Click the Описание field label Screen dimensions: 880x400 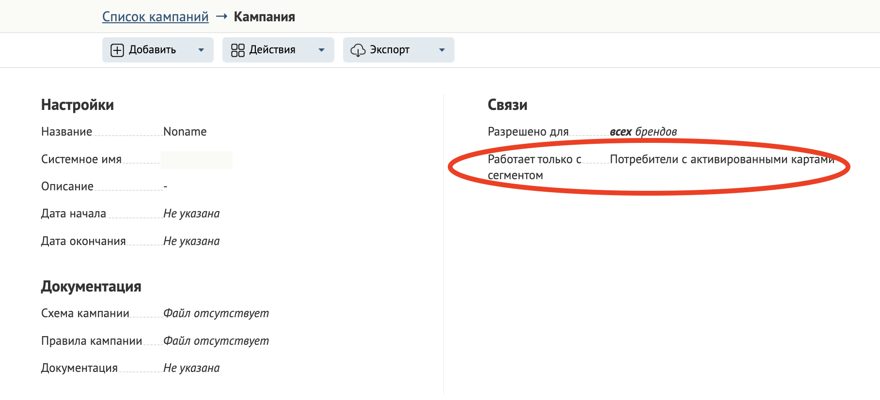click(67, 186)
